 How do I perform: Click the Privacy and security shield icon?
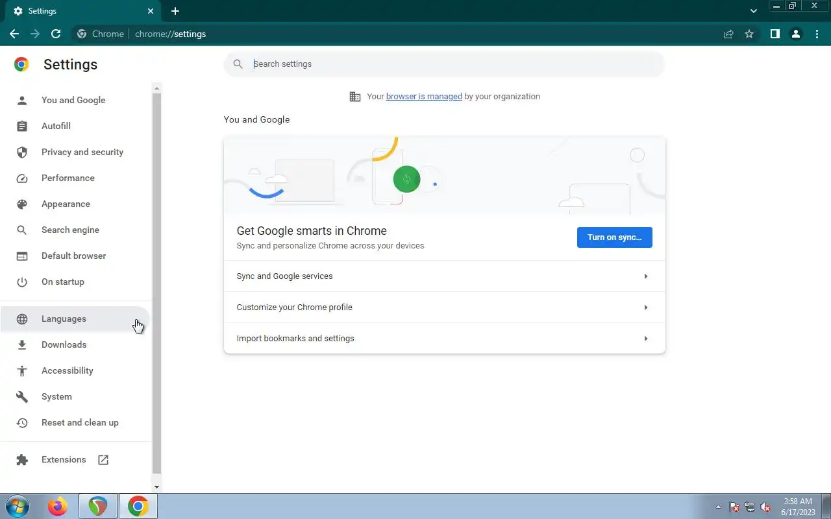click(x=22, y=152)
